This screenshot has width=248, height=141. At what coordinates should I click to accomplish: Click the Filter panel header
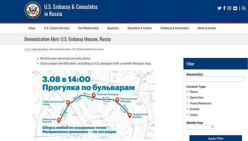pos(216,64)
